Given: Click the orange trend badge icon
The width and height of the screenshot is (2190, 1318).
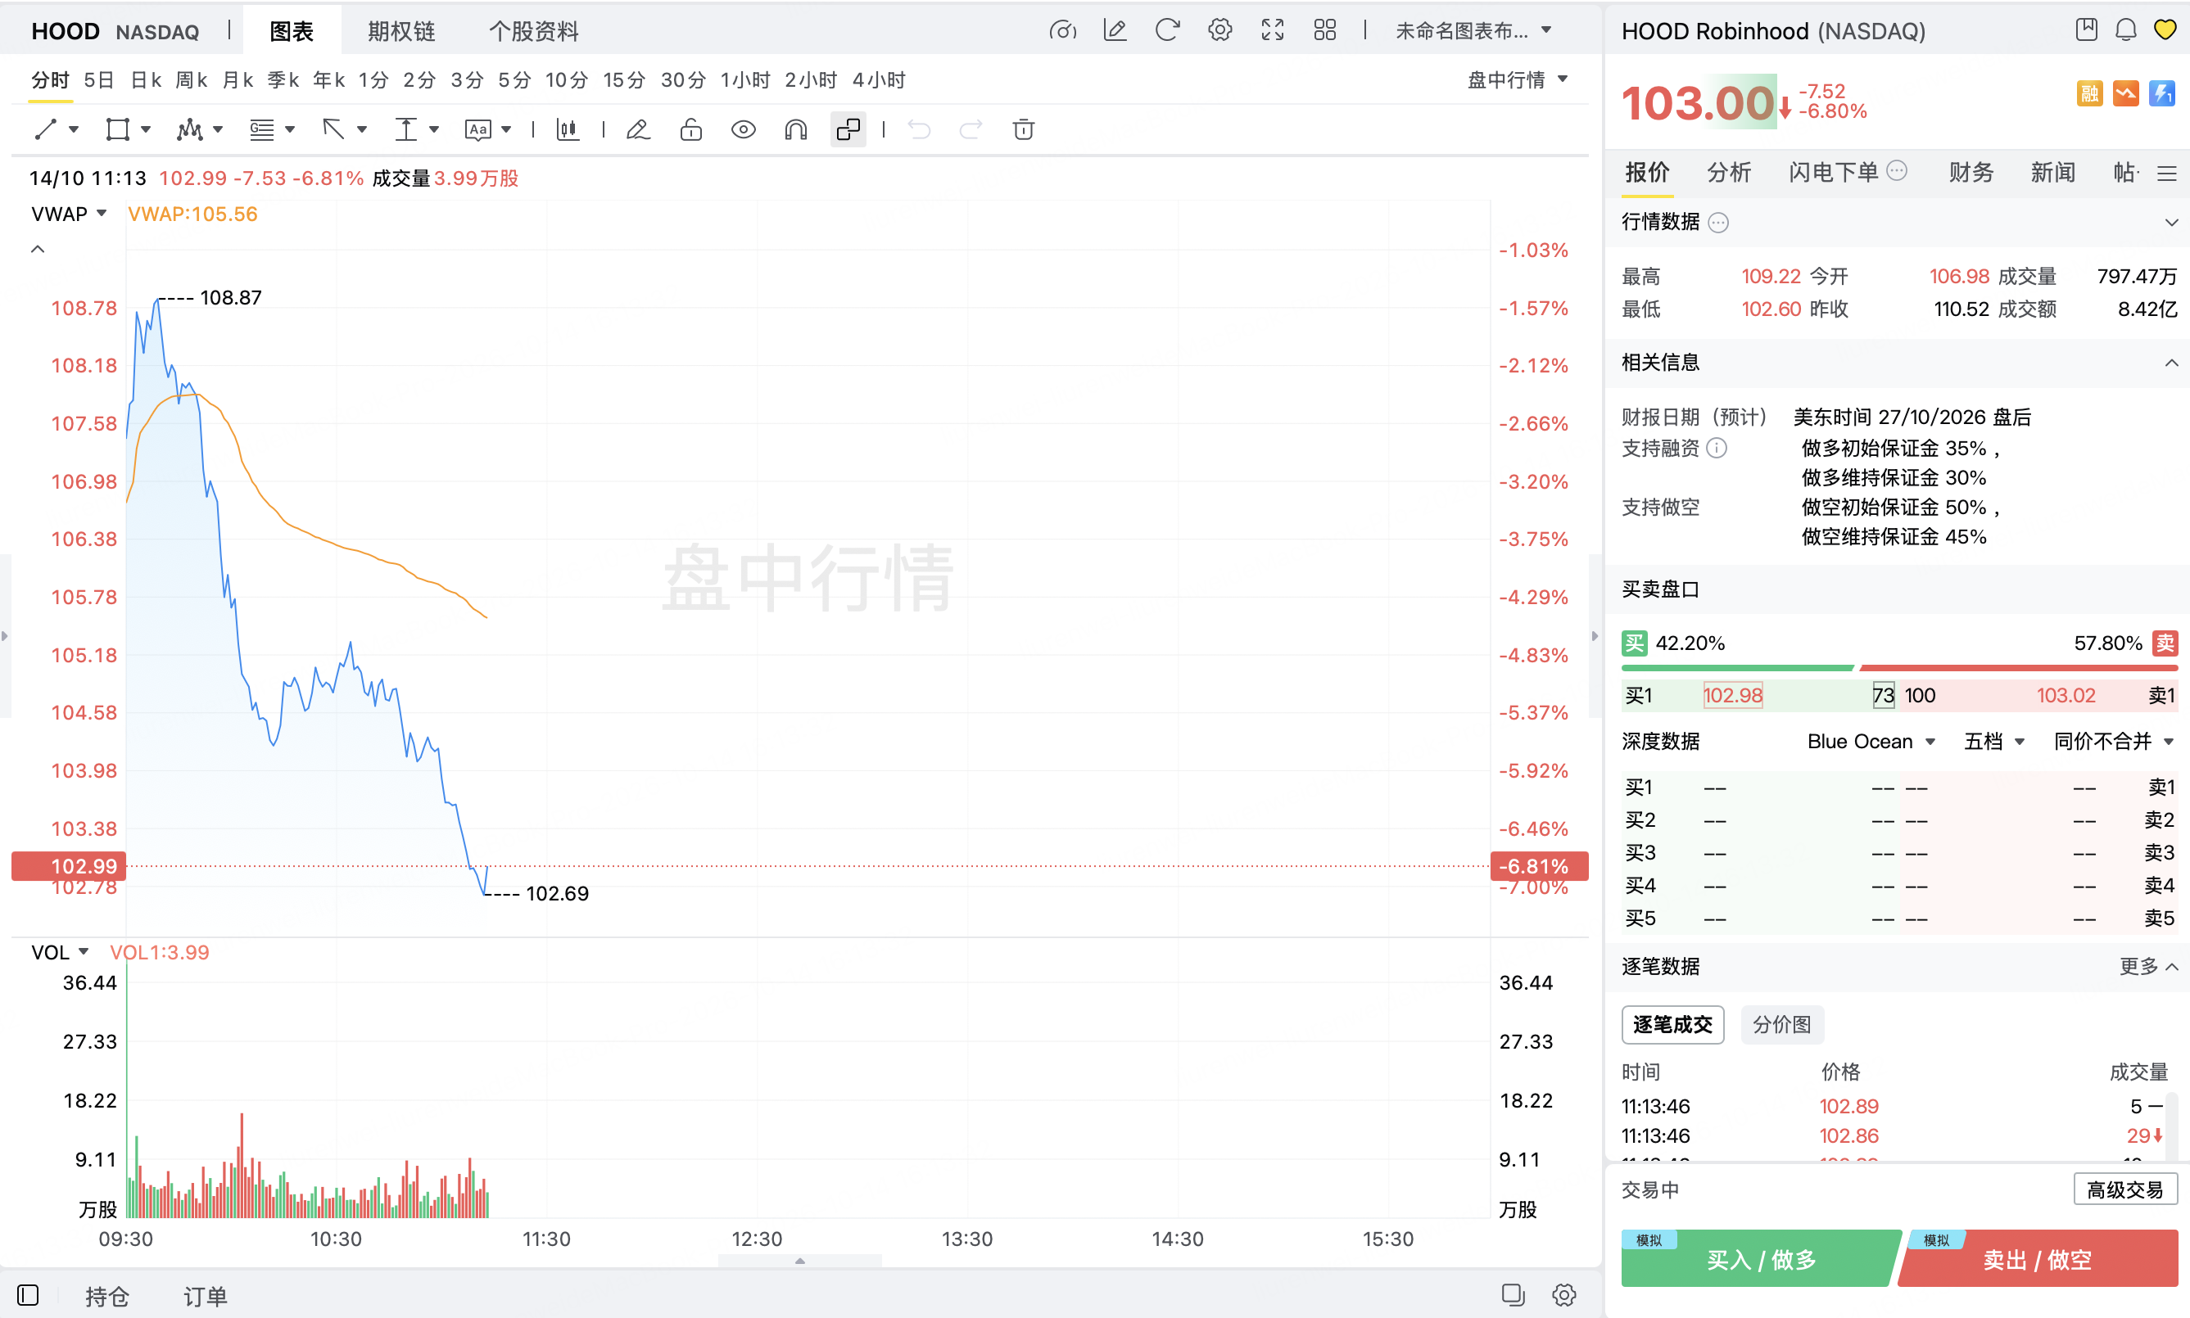Looking at the screenshot, I should (2126, 93).
